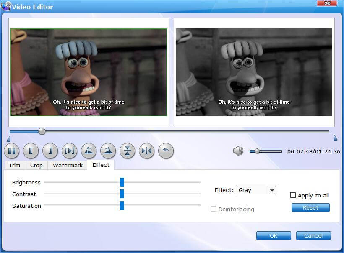Image resolution: width=344 pixels, height=253 pixels.
Task: Reset the effect settings
Action: [310, 207]
